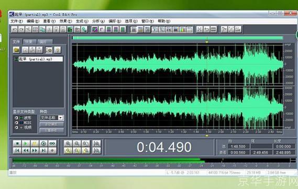Click the zoom-out-full magnifier icon
298x189 pixels.
(x=86, y=143)
